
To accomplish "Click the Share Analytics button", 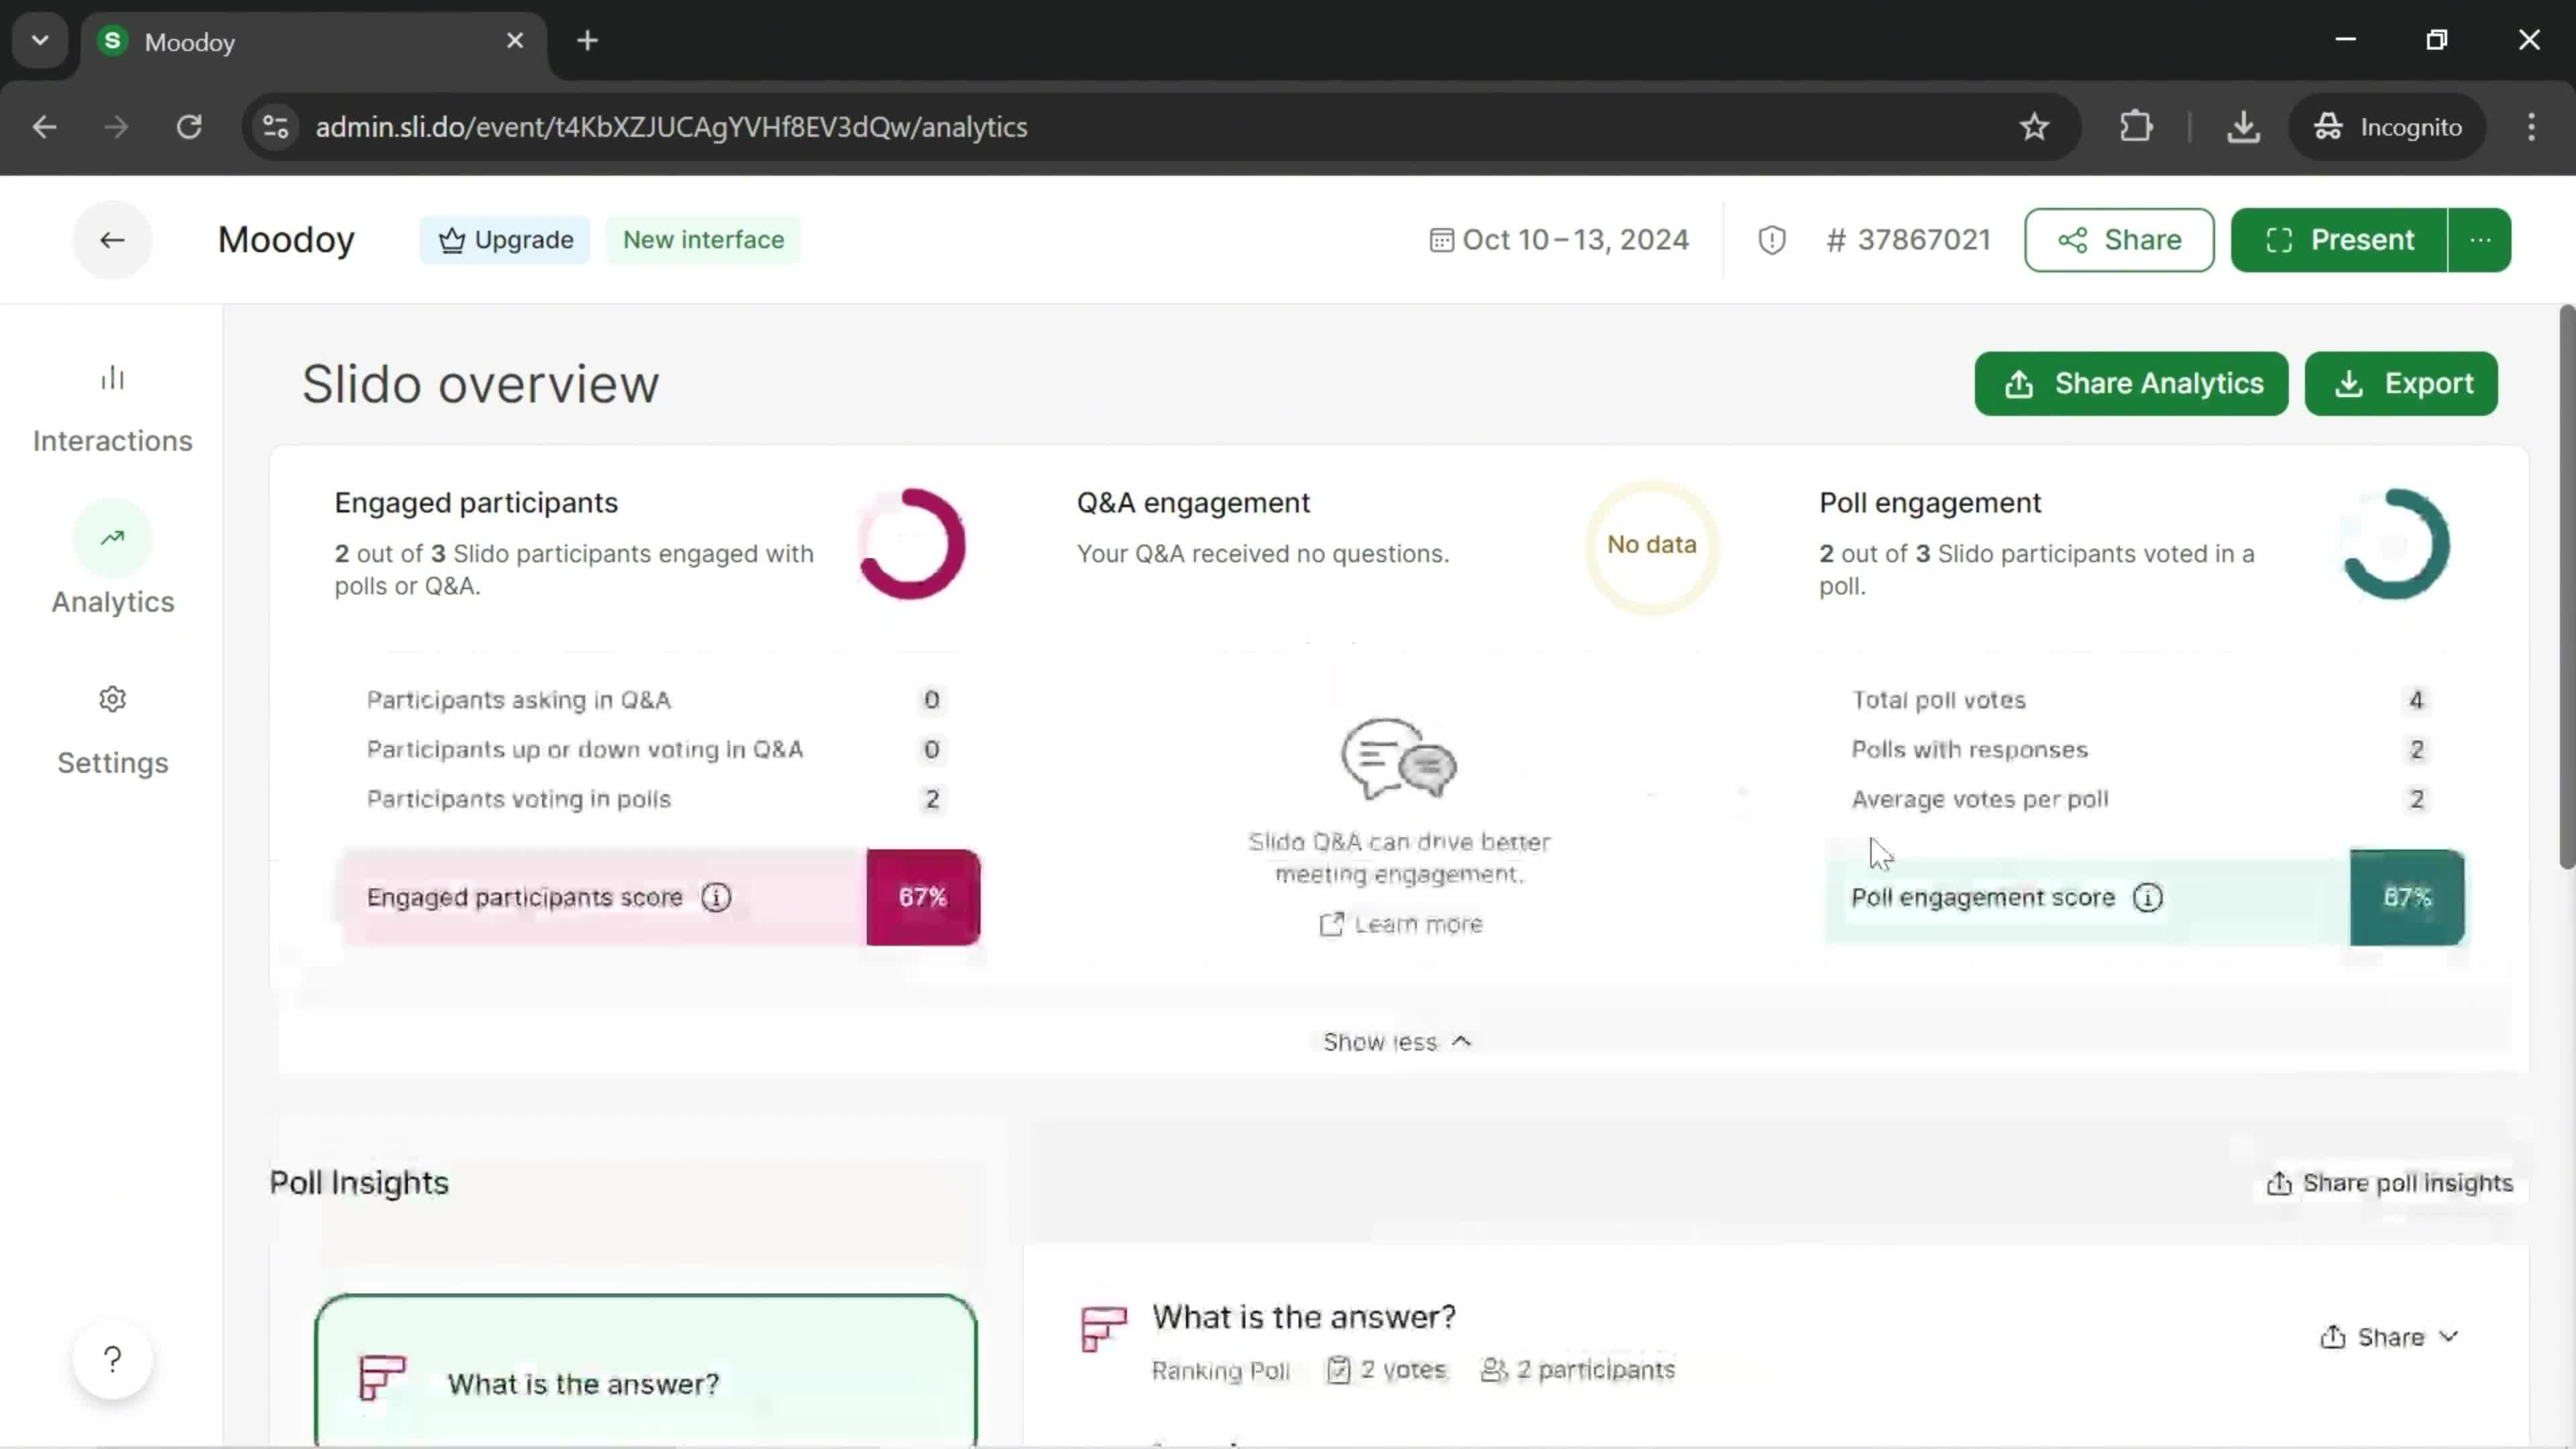I will click(x=2131, y=384).
